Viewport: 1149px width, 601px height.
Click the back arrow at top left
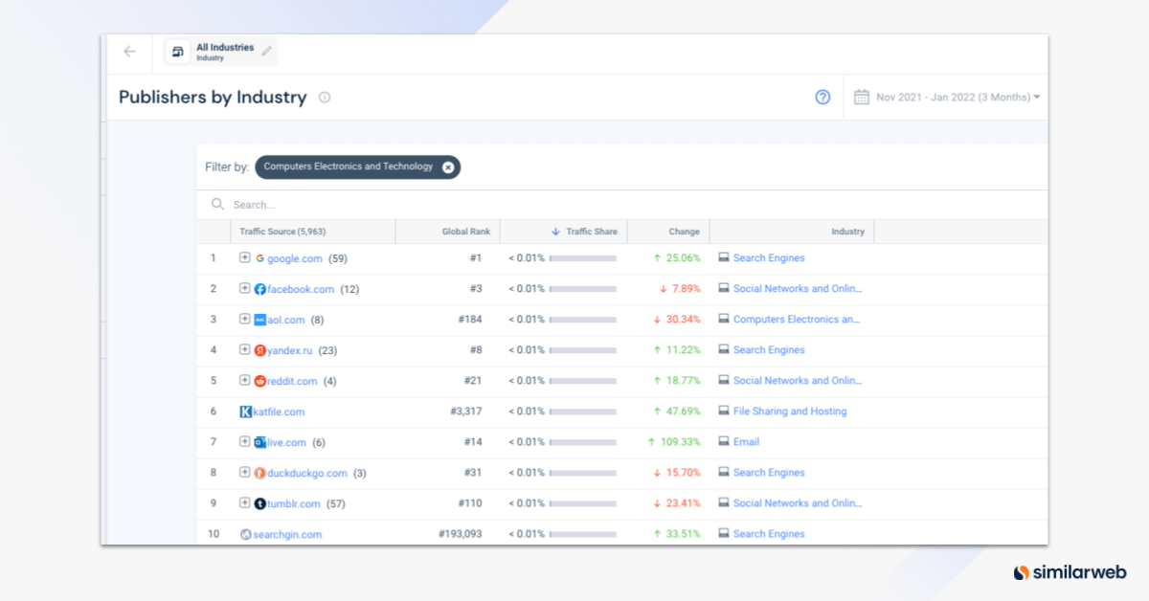(x=129, y=53)
